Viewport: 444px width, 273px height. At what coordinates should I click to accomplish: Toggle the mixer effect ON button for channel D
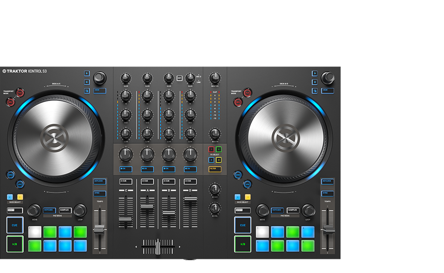point(190,169)
